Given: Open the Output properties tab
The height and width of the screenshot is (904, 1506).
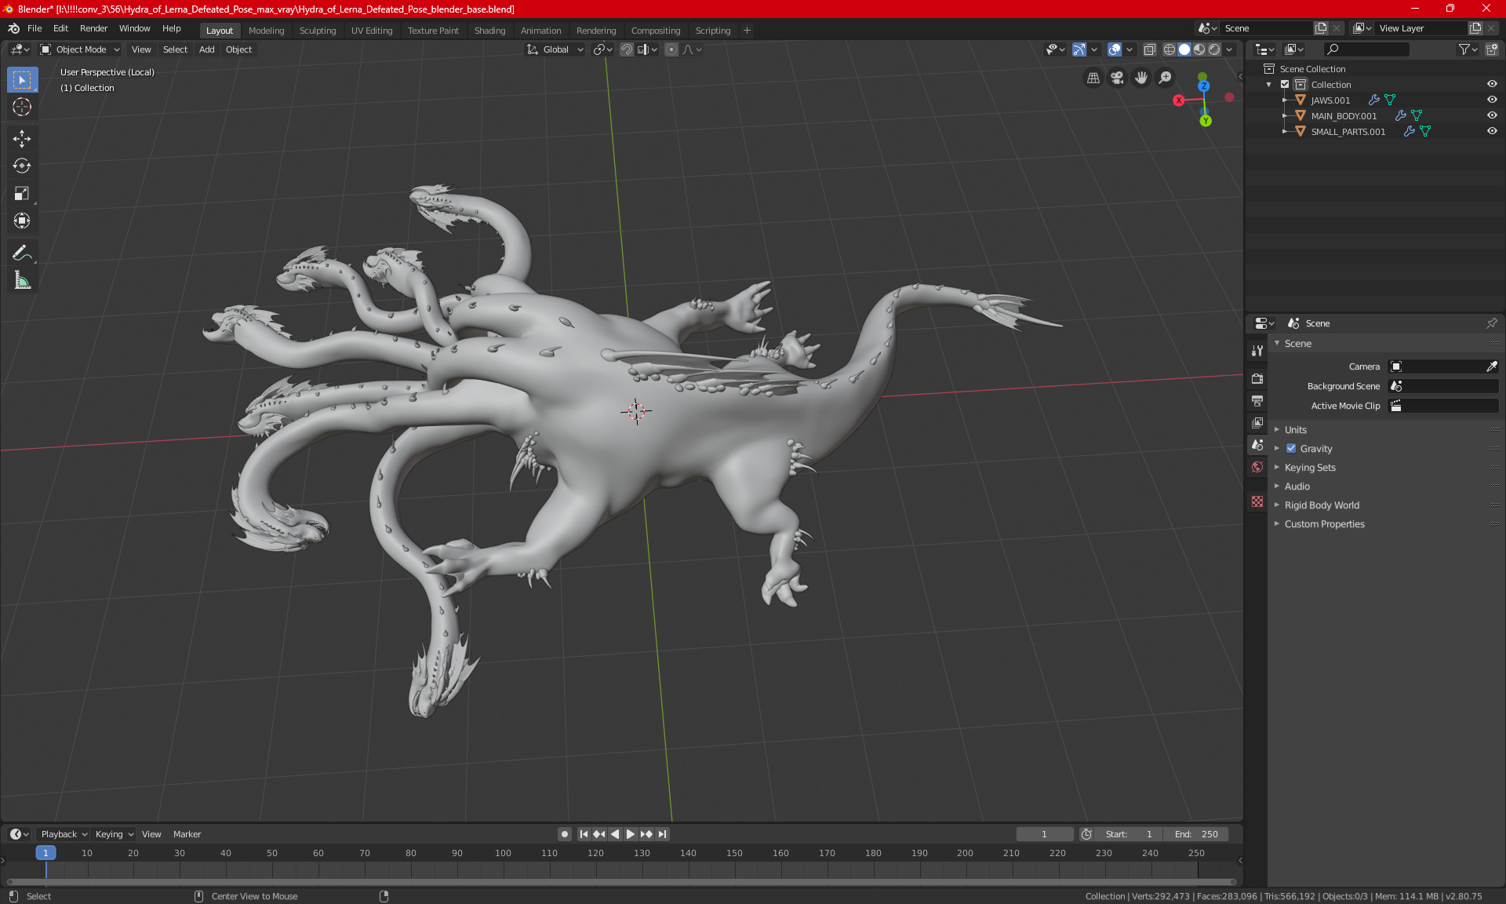Looking at the screenshot, I should point(1257,401).
